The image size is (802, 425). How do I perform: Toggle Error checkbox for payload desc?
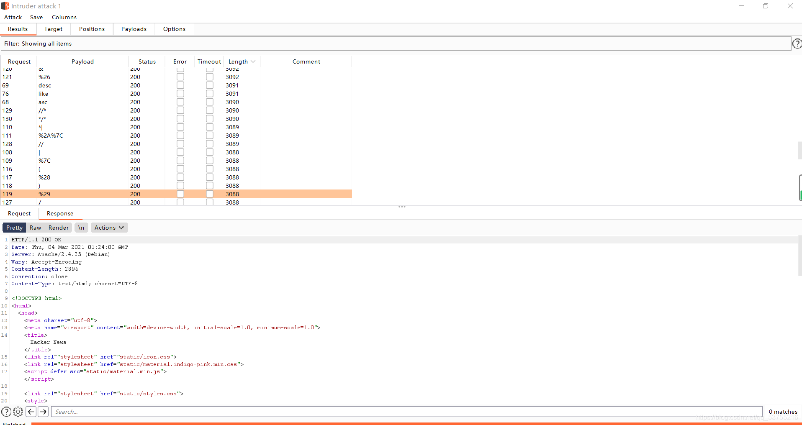(x=180, y=85)
